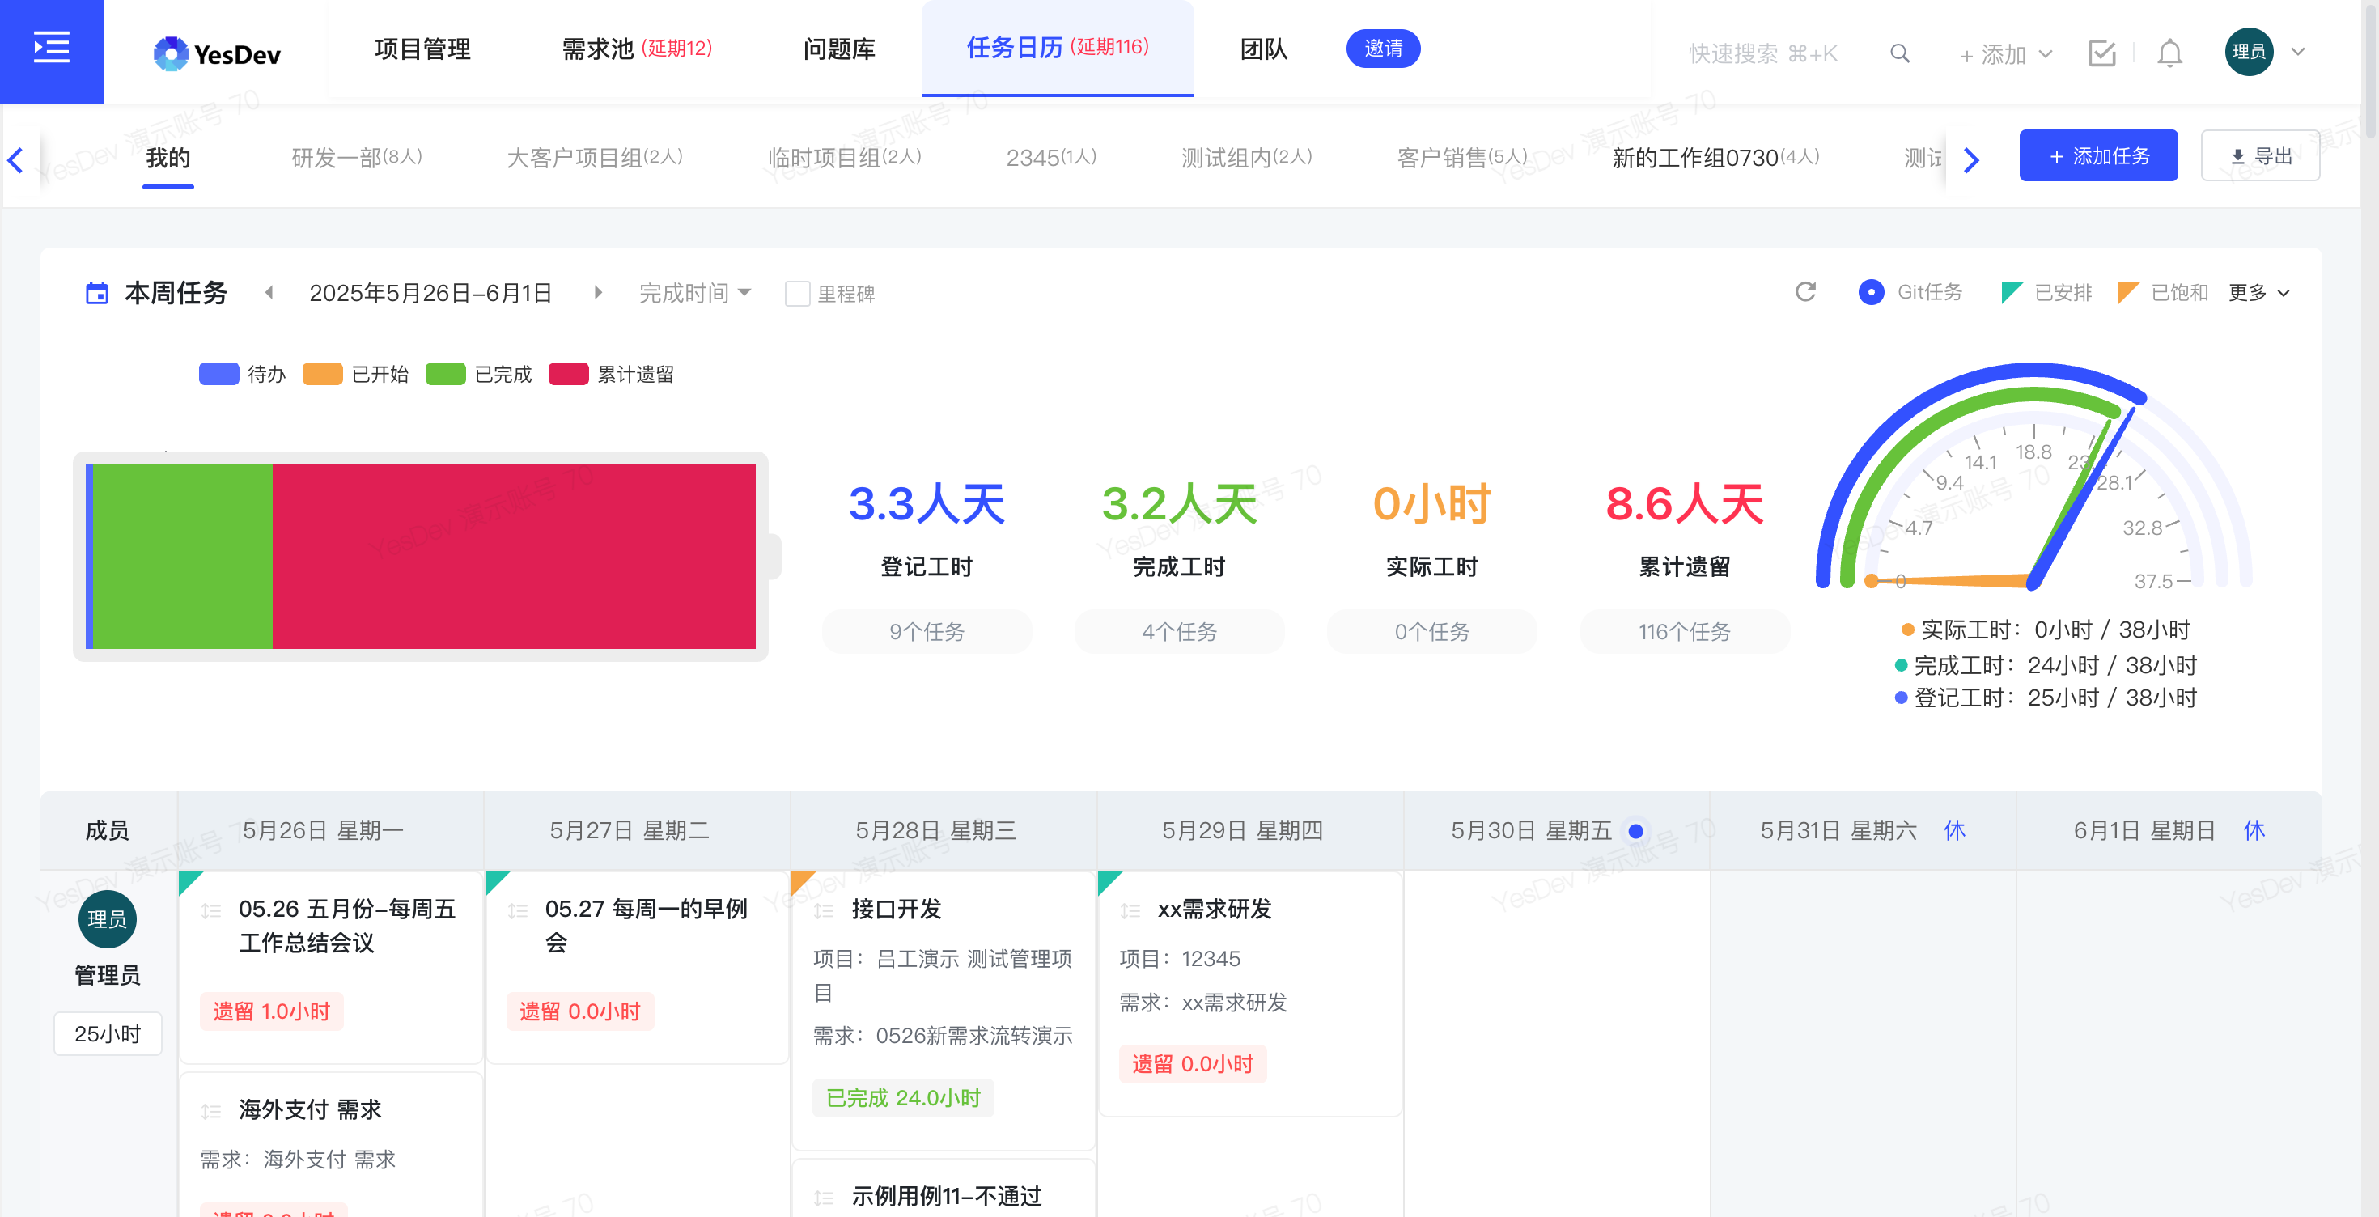
Task: Switch to 大客户项目组 tab
Action: 595,158
